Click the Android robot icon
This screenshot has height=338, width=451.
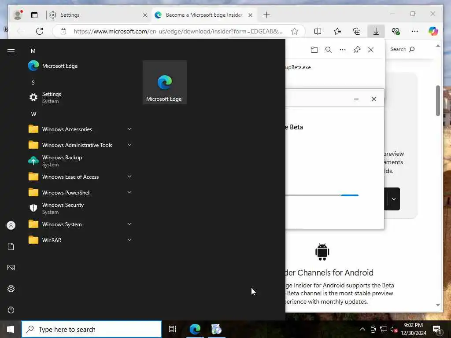point(322,252)
